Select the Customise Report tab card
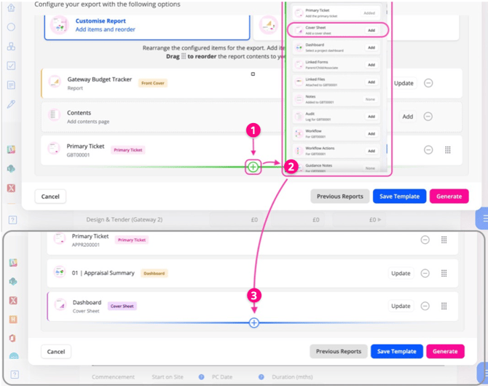Image resolution: width=488 pixels, height=386 pixels. (x=147, y=27)
